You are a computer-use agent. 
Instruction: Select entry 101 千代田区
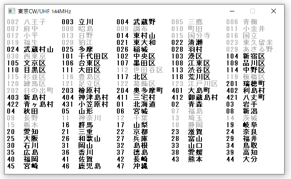tap(85, 56)
